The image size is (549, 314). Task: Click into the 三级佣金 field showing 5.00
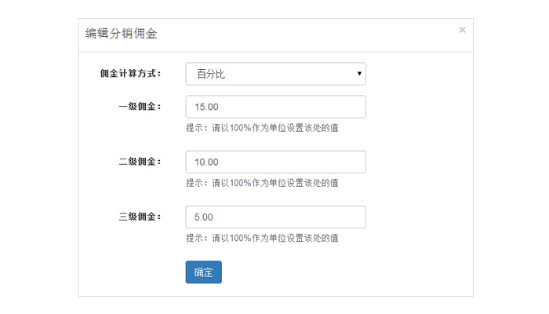(275, 217)
